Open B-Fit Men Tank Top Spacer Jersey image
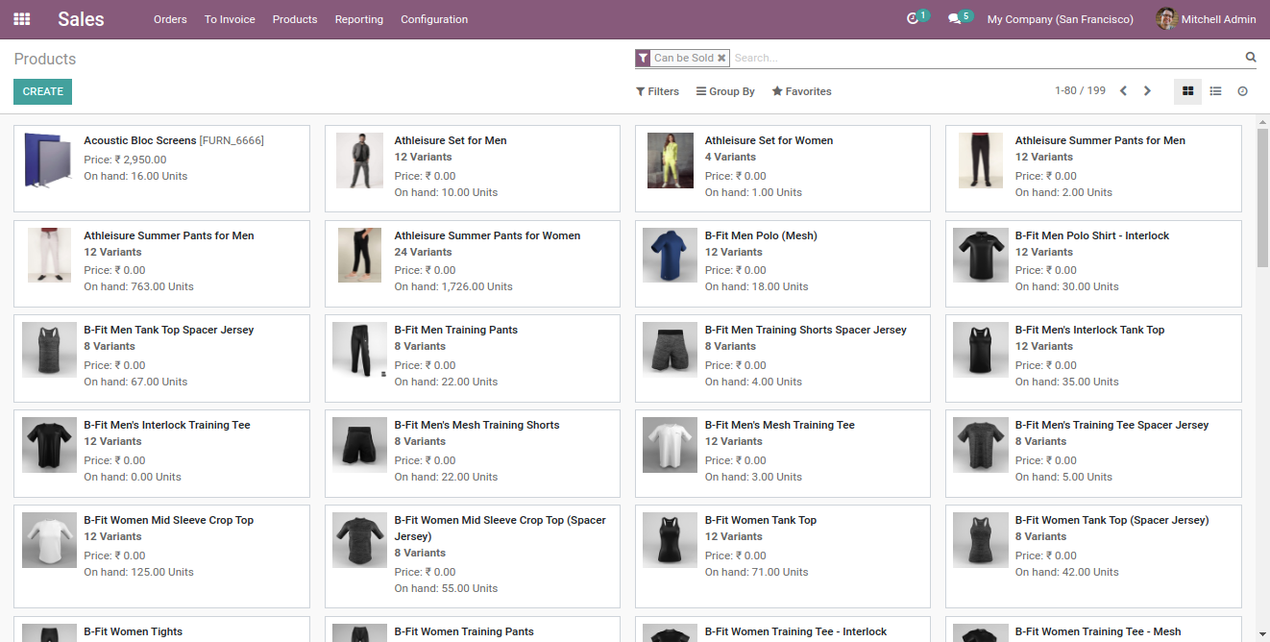Image resolution: width=1270 pixels, height=642 pixels. pos(49,349)
